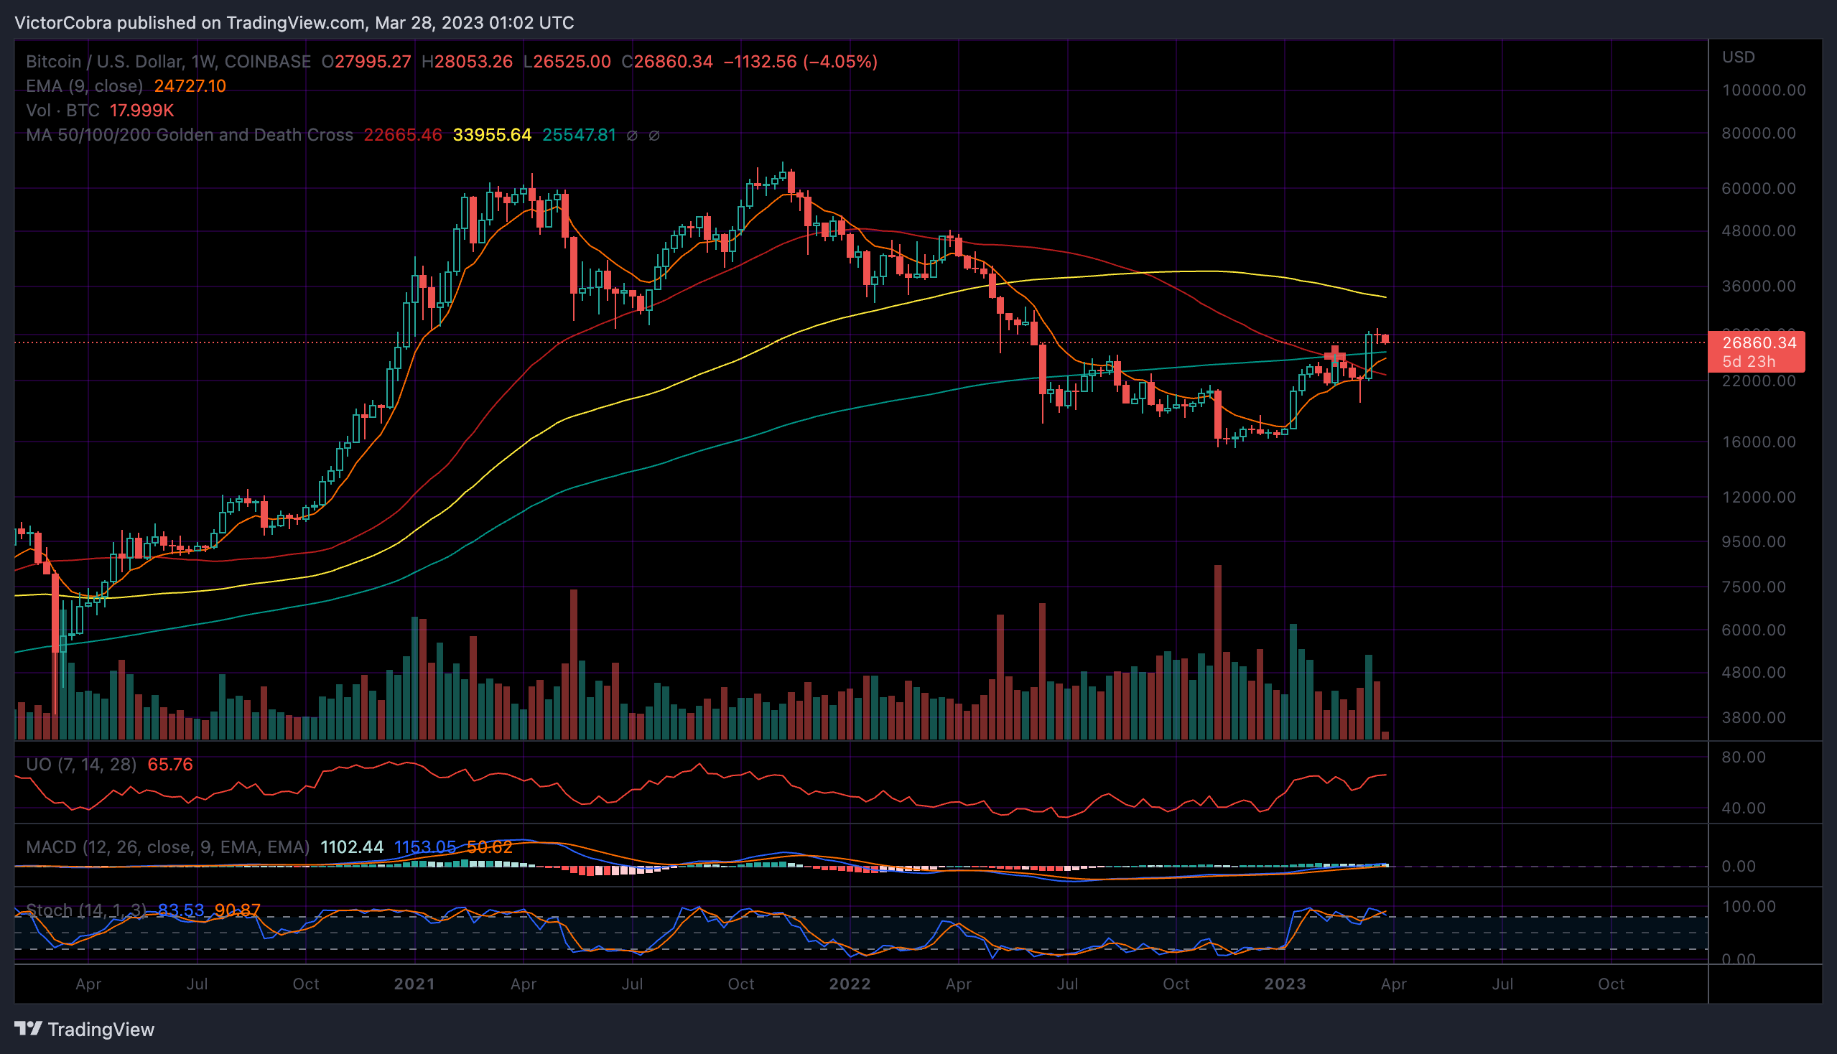Screen dimensions: 1837x1054
Task: Click the teal MA value 25547.81
Action: [x=580, y=136]
